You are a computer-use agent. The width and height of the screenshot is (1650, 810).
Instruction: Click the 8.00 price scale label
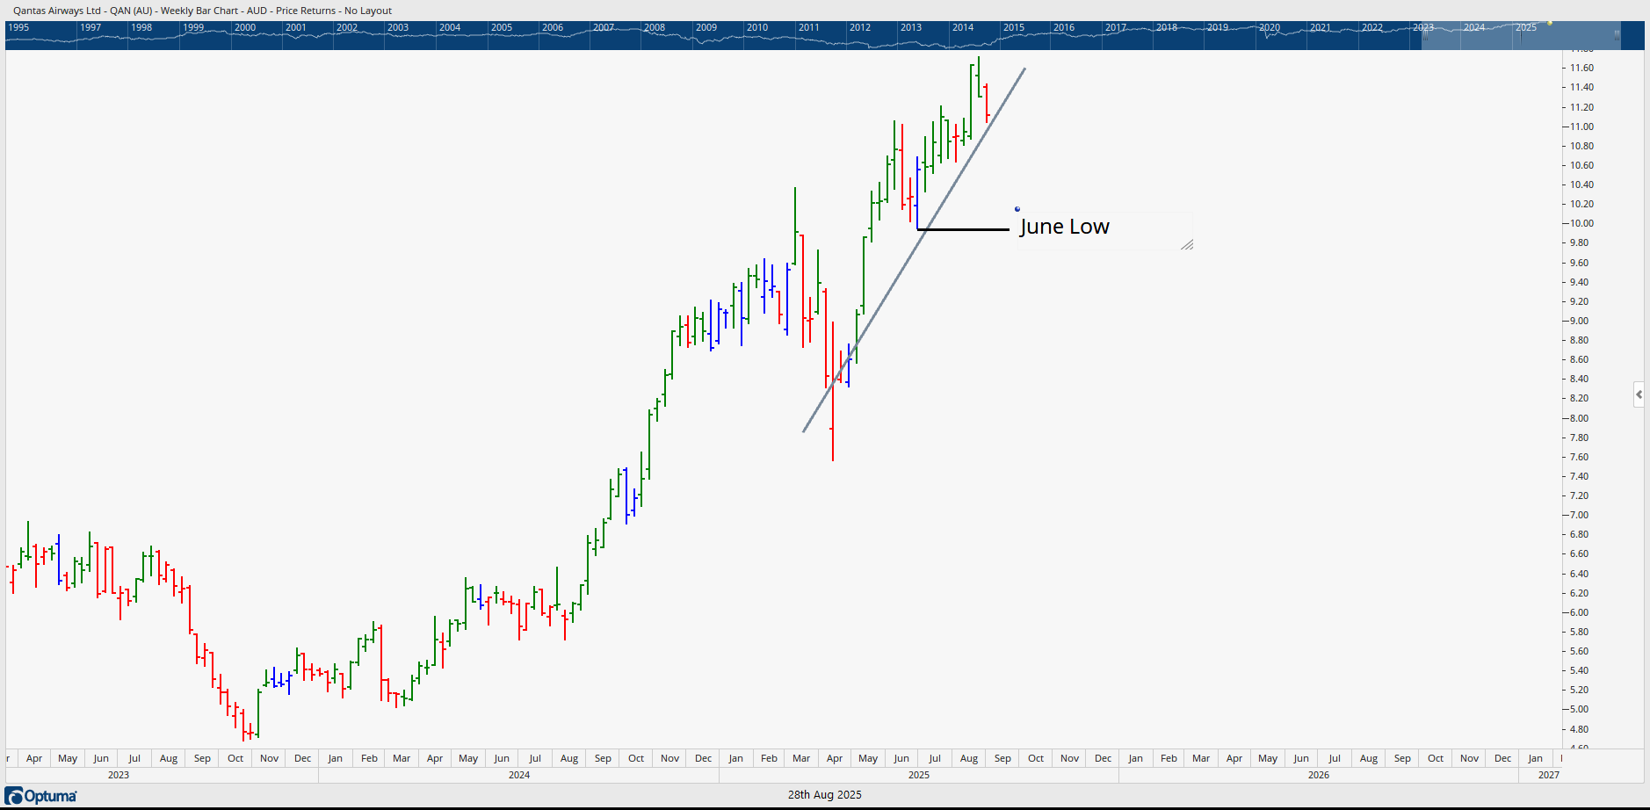1579,418
